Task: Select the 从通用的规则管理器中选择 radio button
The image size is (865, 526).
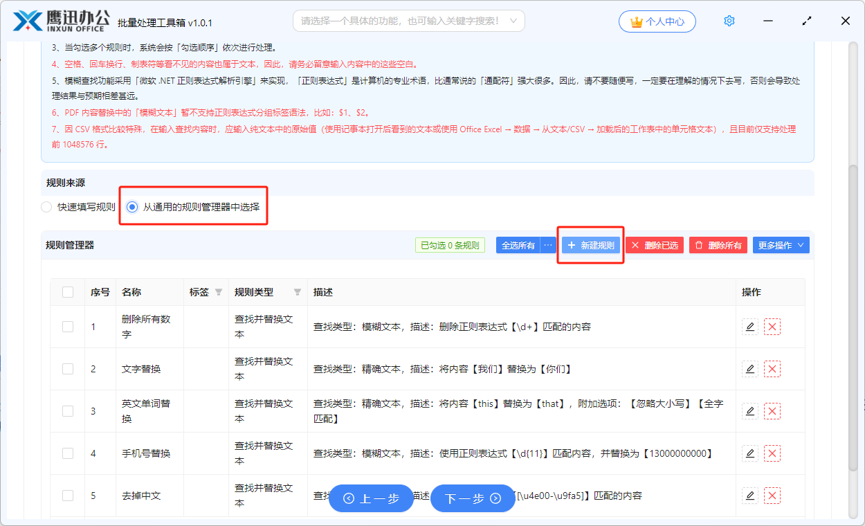Action: [x=131, y=206]
